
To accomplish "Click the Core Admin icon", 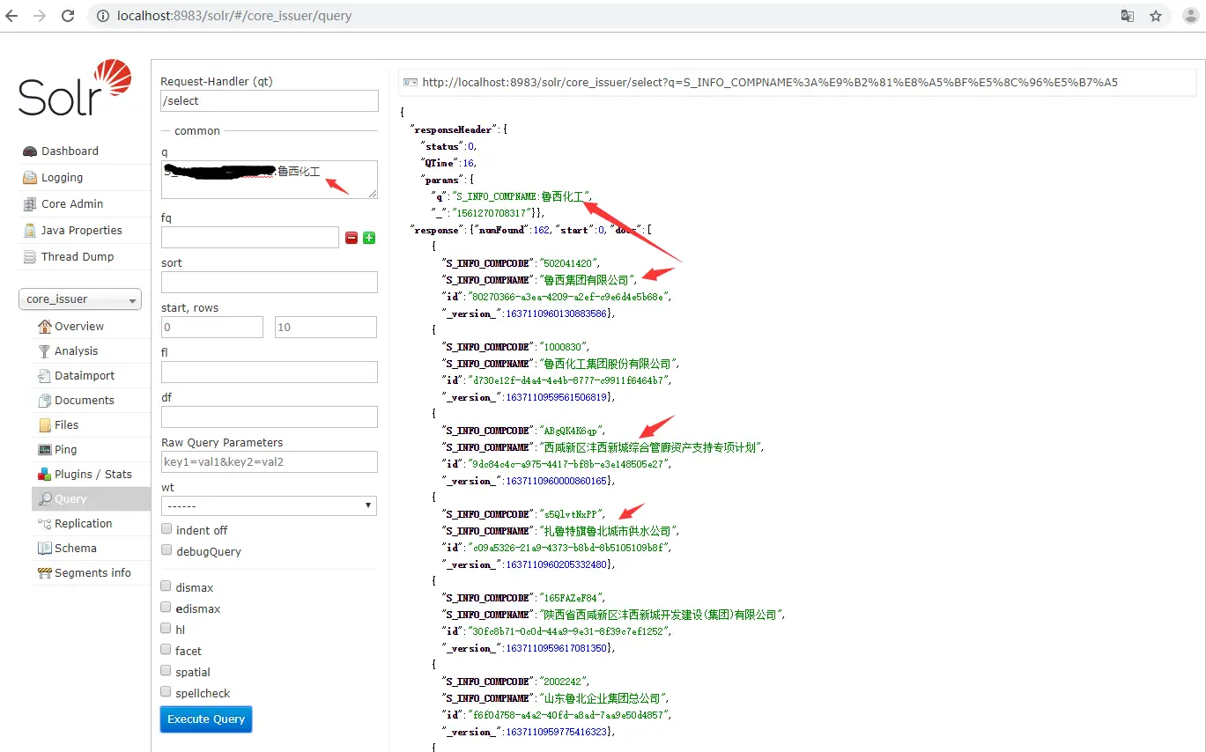I will point(29,204).
